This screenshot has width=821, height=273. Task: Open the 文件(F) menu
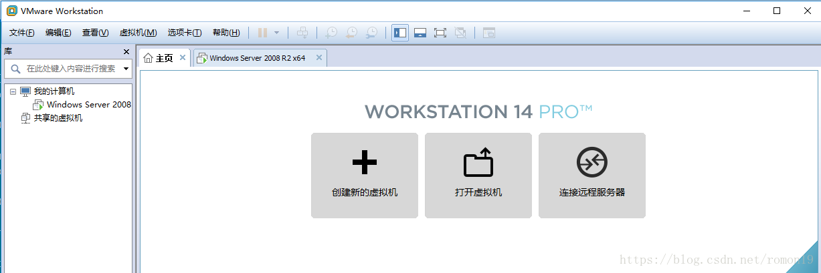point(22,33)
